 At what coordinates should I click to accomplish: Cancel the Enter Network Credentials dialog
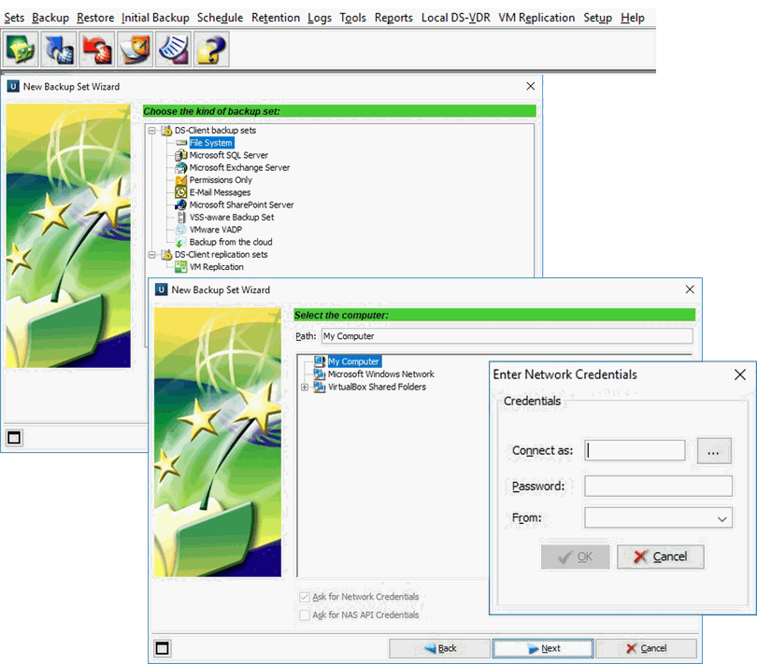(660, 557)
